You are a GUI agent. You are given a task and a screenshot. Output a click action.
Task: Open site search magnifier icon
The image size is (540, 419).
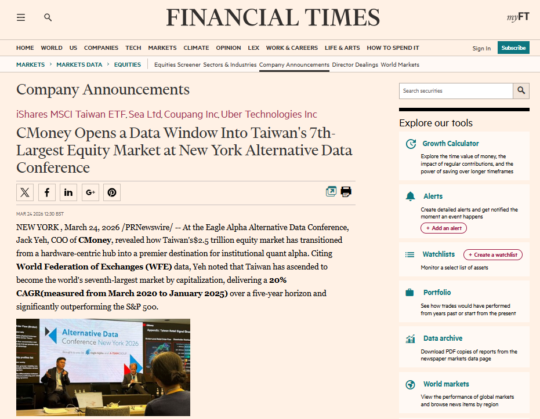click(48, 17)
